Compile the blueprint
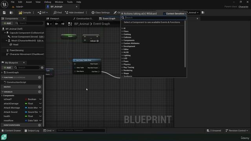Viewport: 251px width, 141px height. (25, 13)
